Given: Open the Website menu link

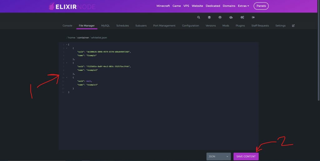Looking at the screenshot, I should 197,6.
